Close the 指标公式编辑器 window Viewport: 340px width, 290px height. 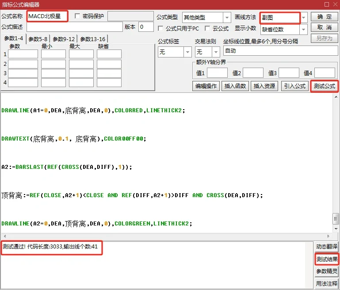[335, 4]
